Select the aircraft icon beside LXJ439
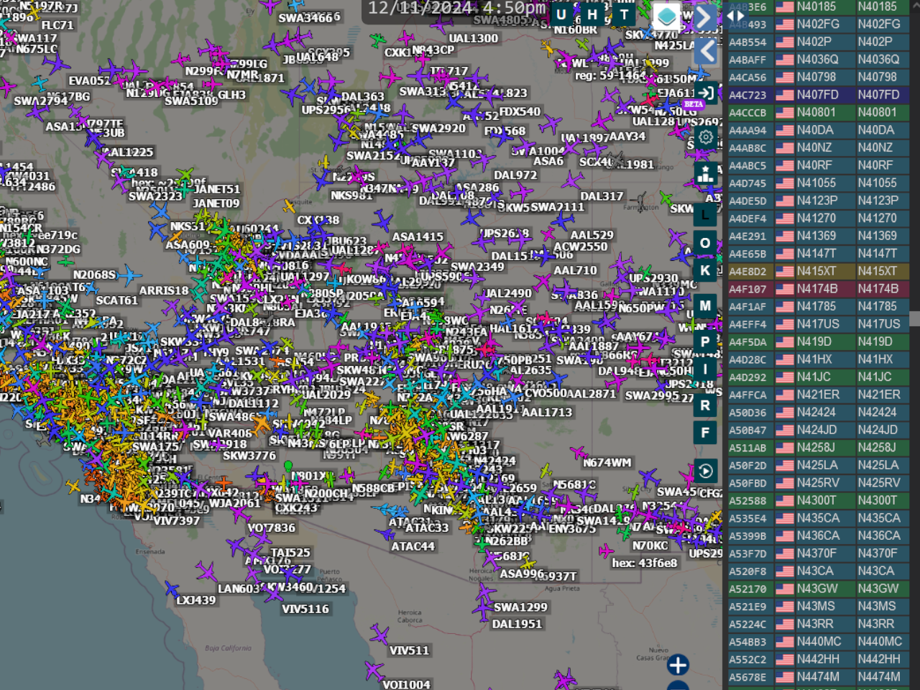920x690 pixels. [172, 590]
